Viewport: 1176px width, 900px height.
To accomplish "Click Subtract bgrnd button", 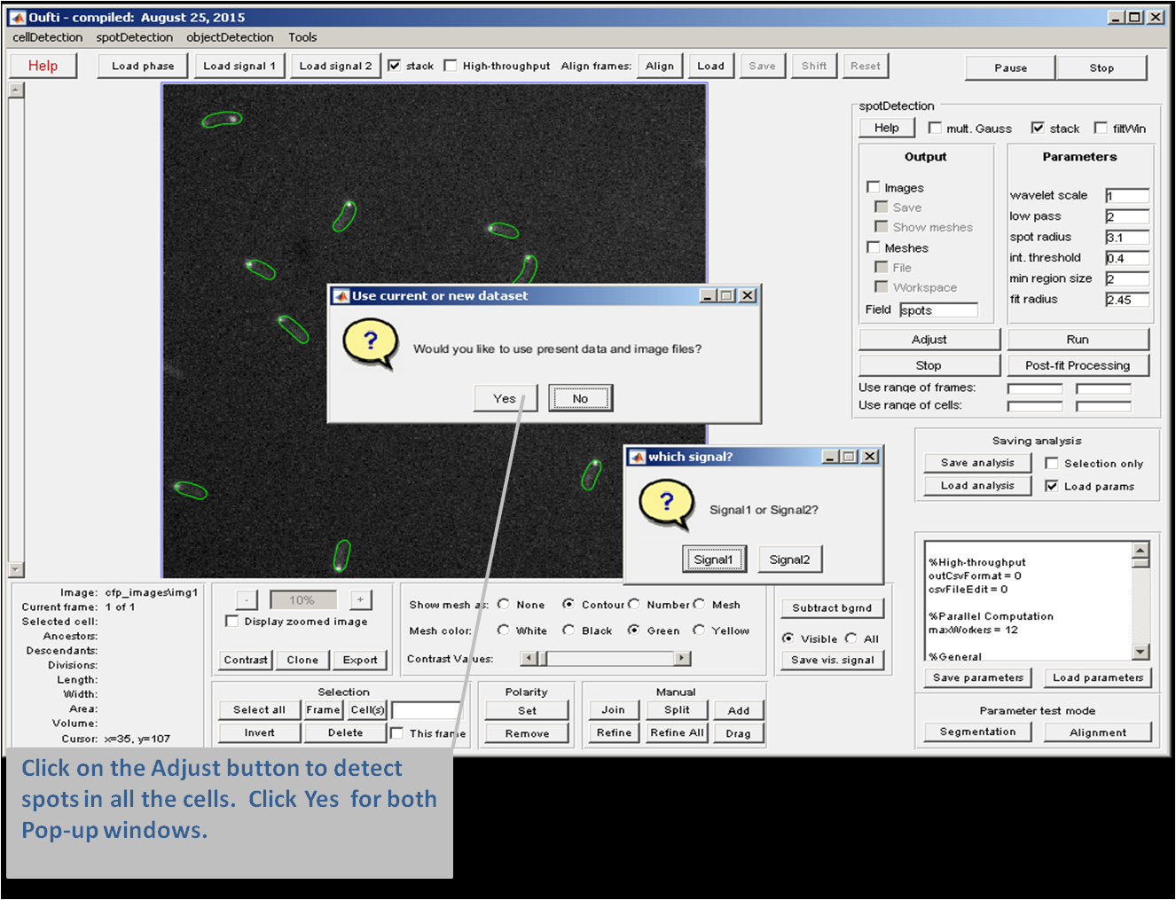I will [832, 608].
